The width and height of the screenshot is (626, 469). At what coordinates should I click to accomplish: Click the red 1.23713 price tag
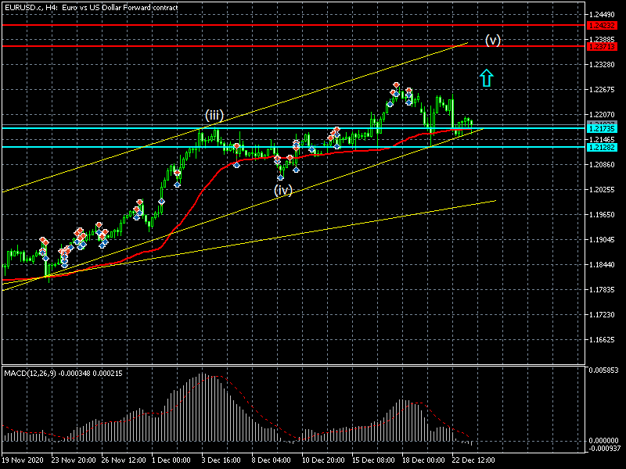click(602, 46)
